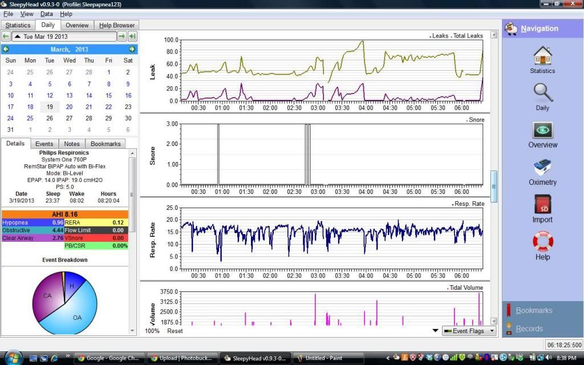The image size is (584, 365).
Task: Click the Show Desktop icon in Quick Launch
Action: pyautogui.click(x=33, y=358)
